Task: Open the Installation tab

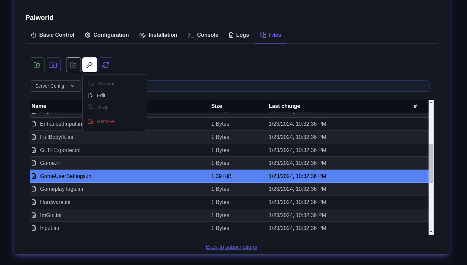Action: tap(158, 35)
